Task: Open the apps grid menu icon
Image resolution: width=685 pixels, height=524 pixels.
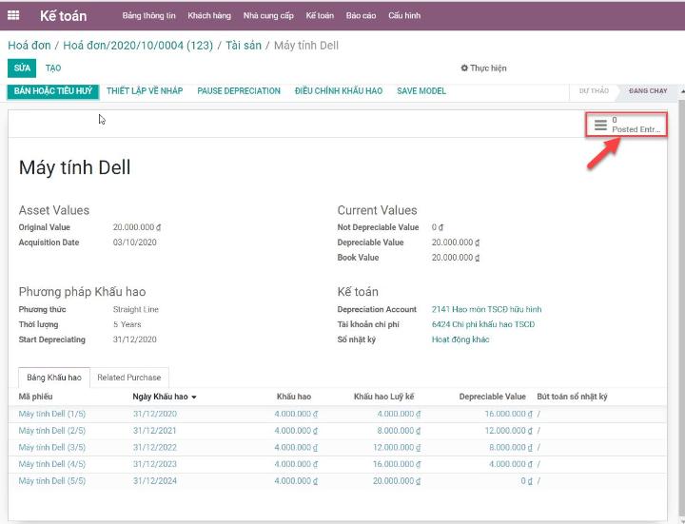Action: (x=14, y=16)
